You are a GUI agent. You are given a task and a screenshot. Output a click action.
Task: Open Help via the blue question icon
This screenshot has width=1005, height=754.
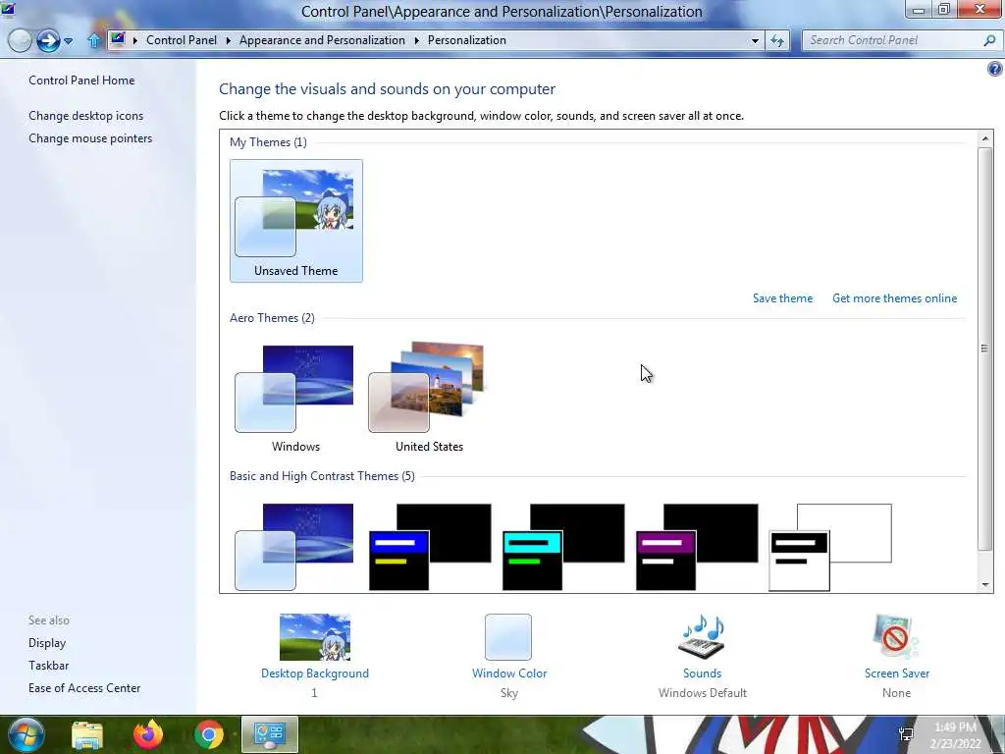pyautogui.click(x=995, y=69)
